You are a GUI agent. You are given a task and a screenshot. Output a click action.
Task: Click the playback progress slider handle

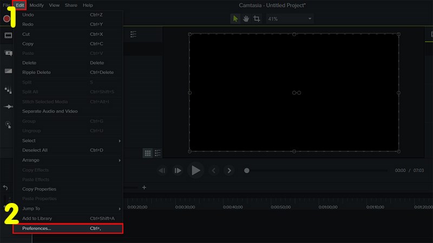247,171
